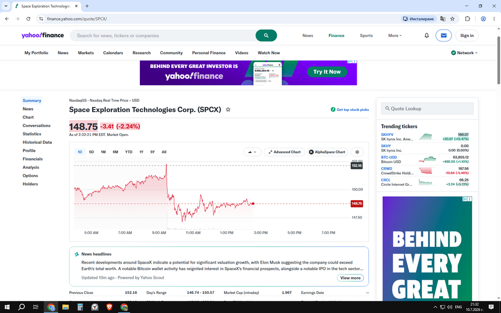Image resolution: width=501 pixels, height=313 pixels.
Task: Open the notifications bell
Action: [427, 35]
